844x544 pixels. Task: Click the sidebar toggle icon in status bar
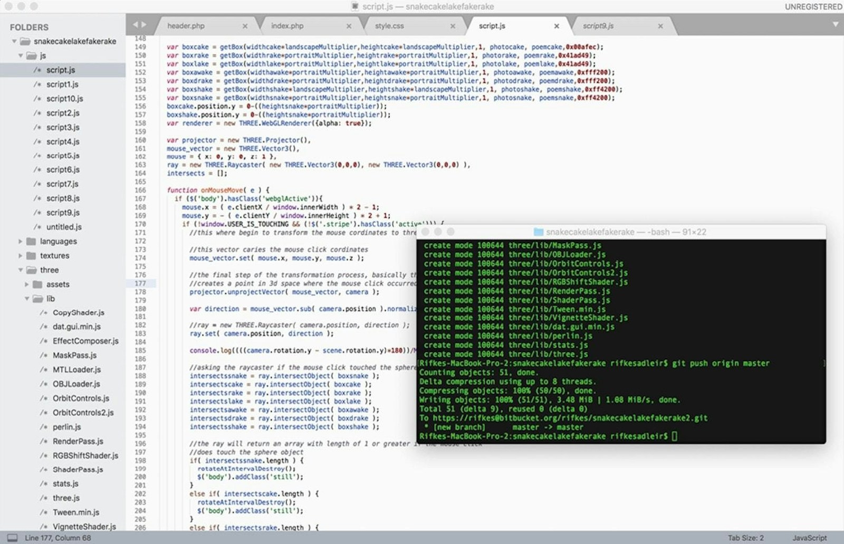(12, 538)
